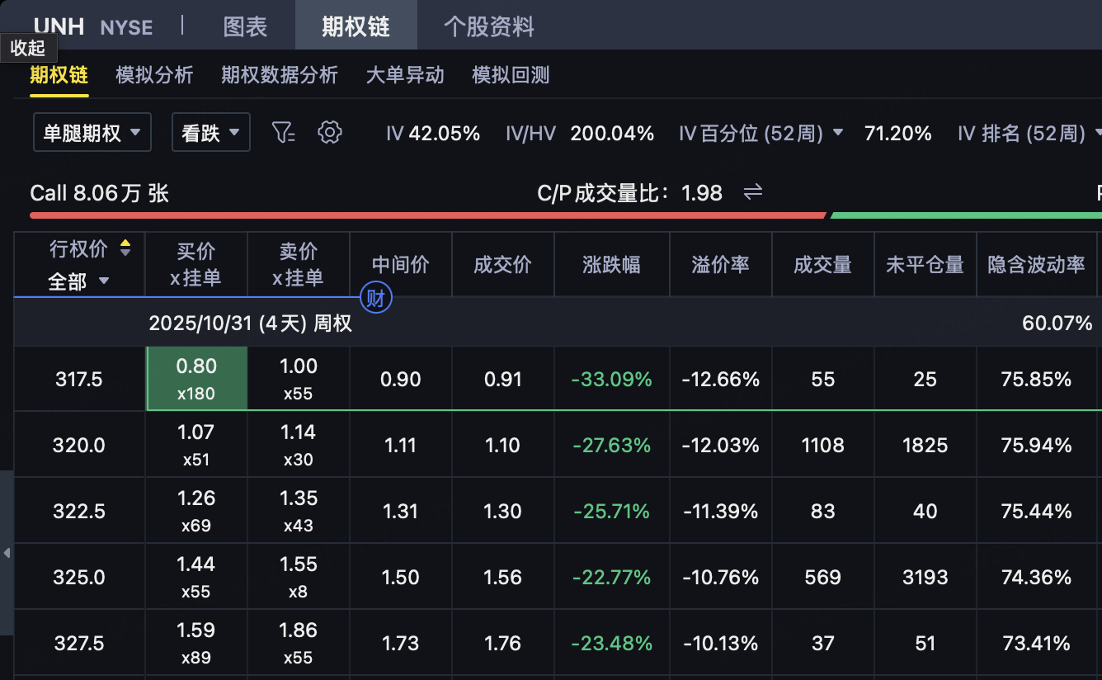
Task: Sort by the 成交量 column header
Action: [823, 264]
